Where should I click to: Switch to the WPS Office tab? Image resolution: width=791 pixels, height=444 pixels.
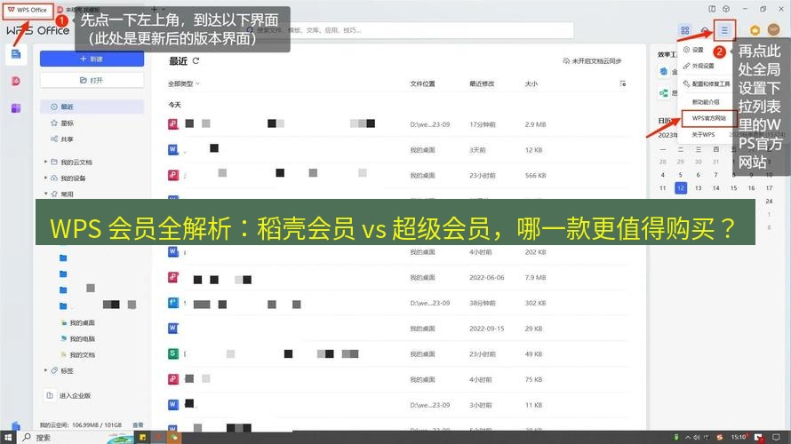click(x=28, y=10)
